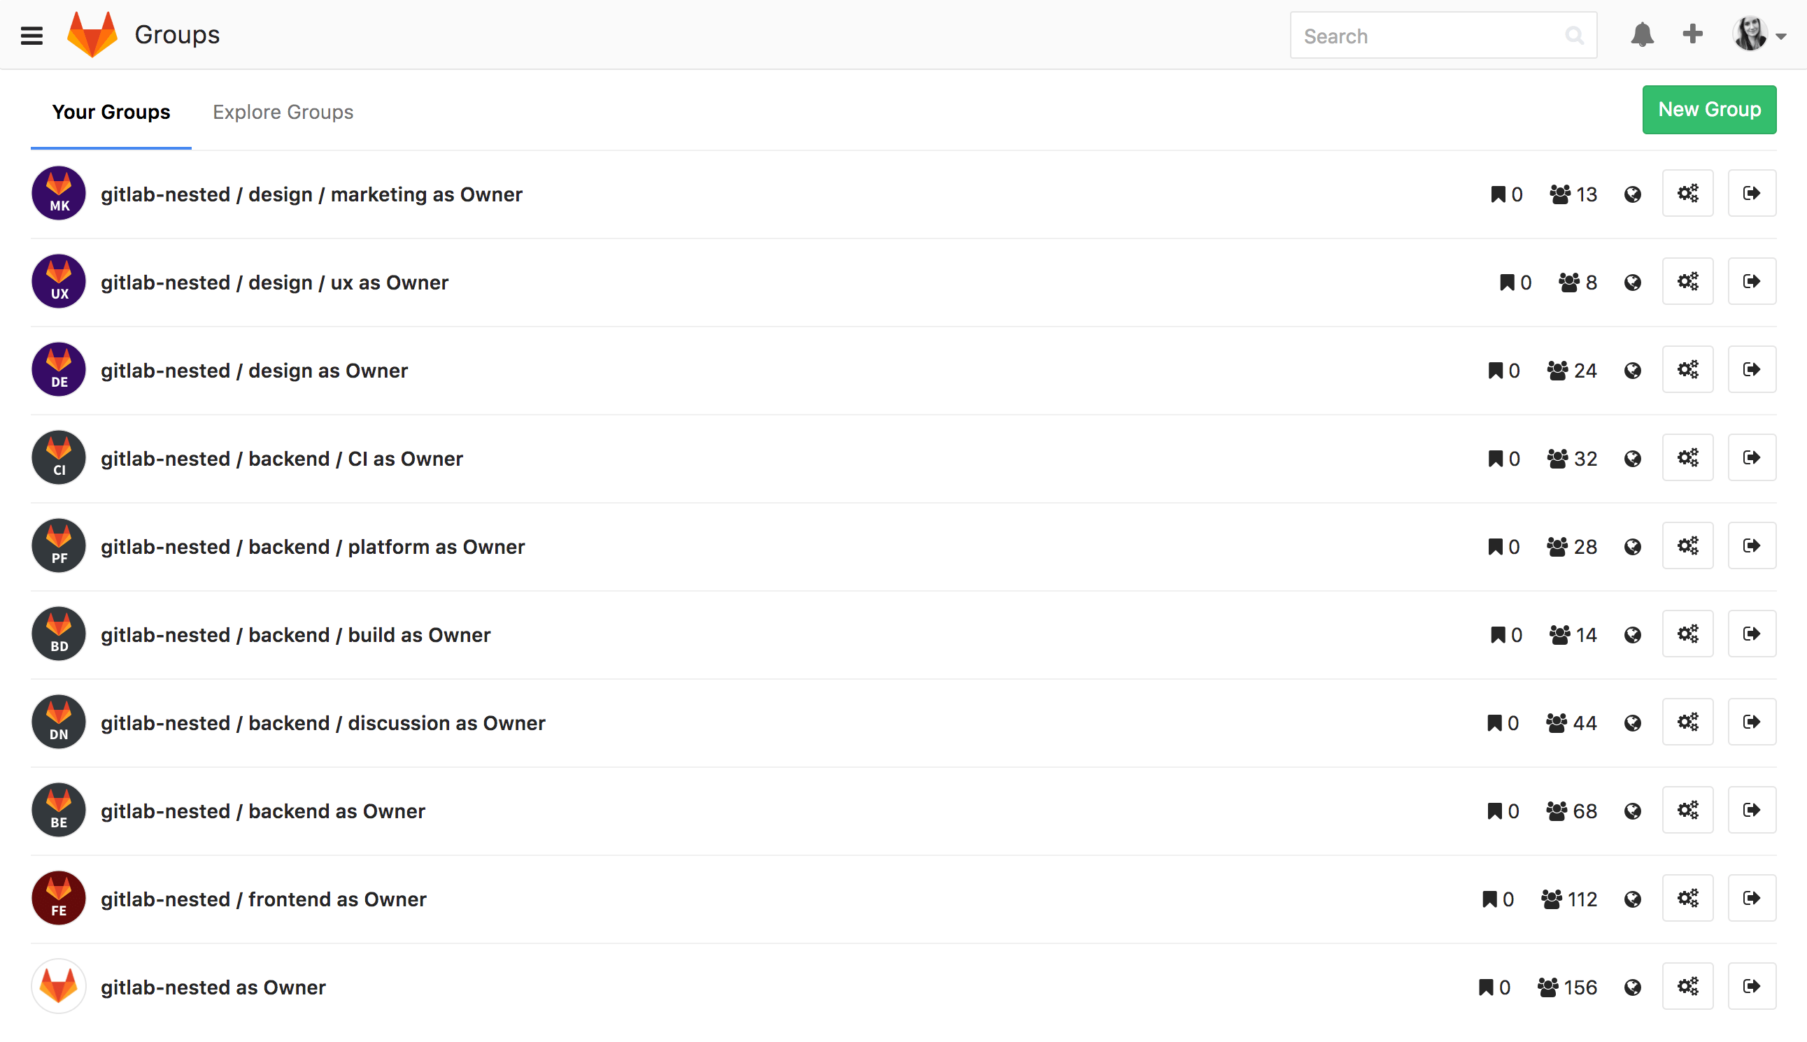Open the hamburger navigation menu
The image size is (1807, 1042).
[31, 36]
